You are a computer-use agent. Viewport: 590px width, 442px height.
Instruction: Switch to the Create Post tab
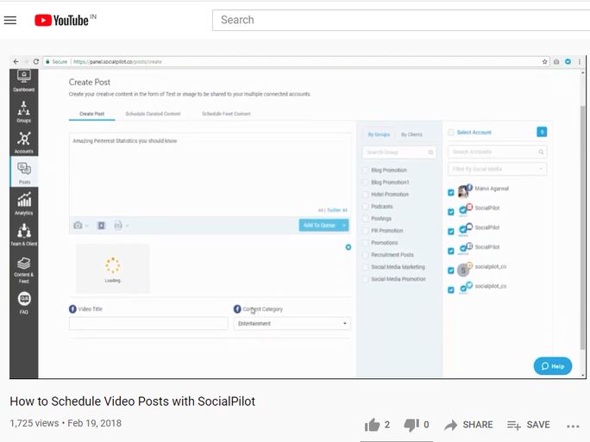tap(91, 114)
